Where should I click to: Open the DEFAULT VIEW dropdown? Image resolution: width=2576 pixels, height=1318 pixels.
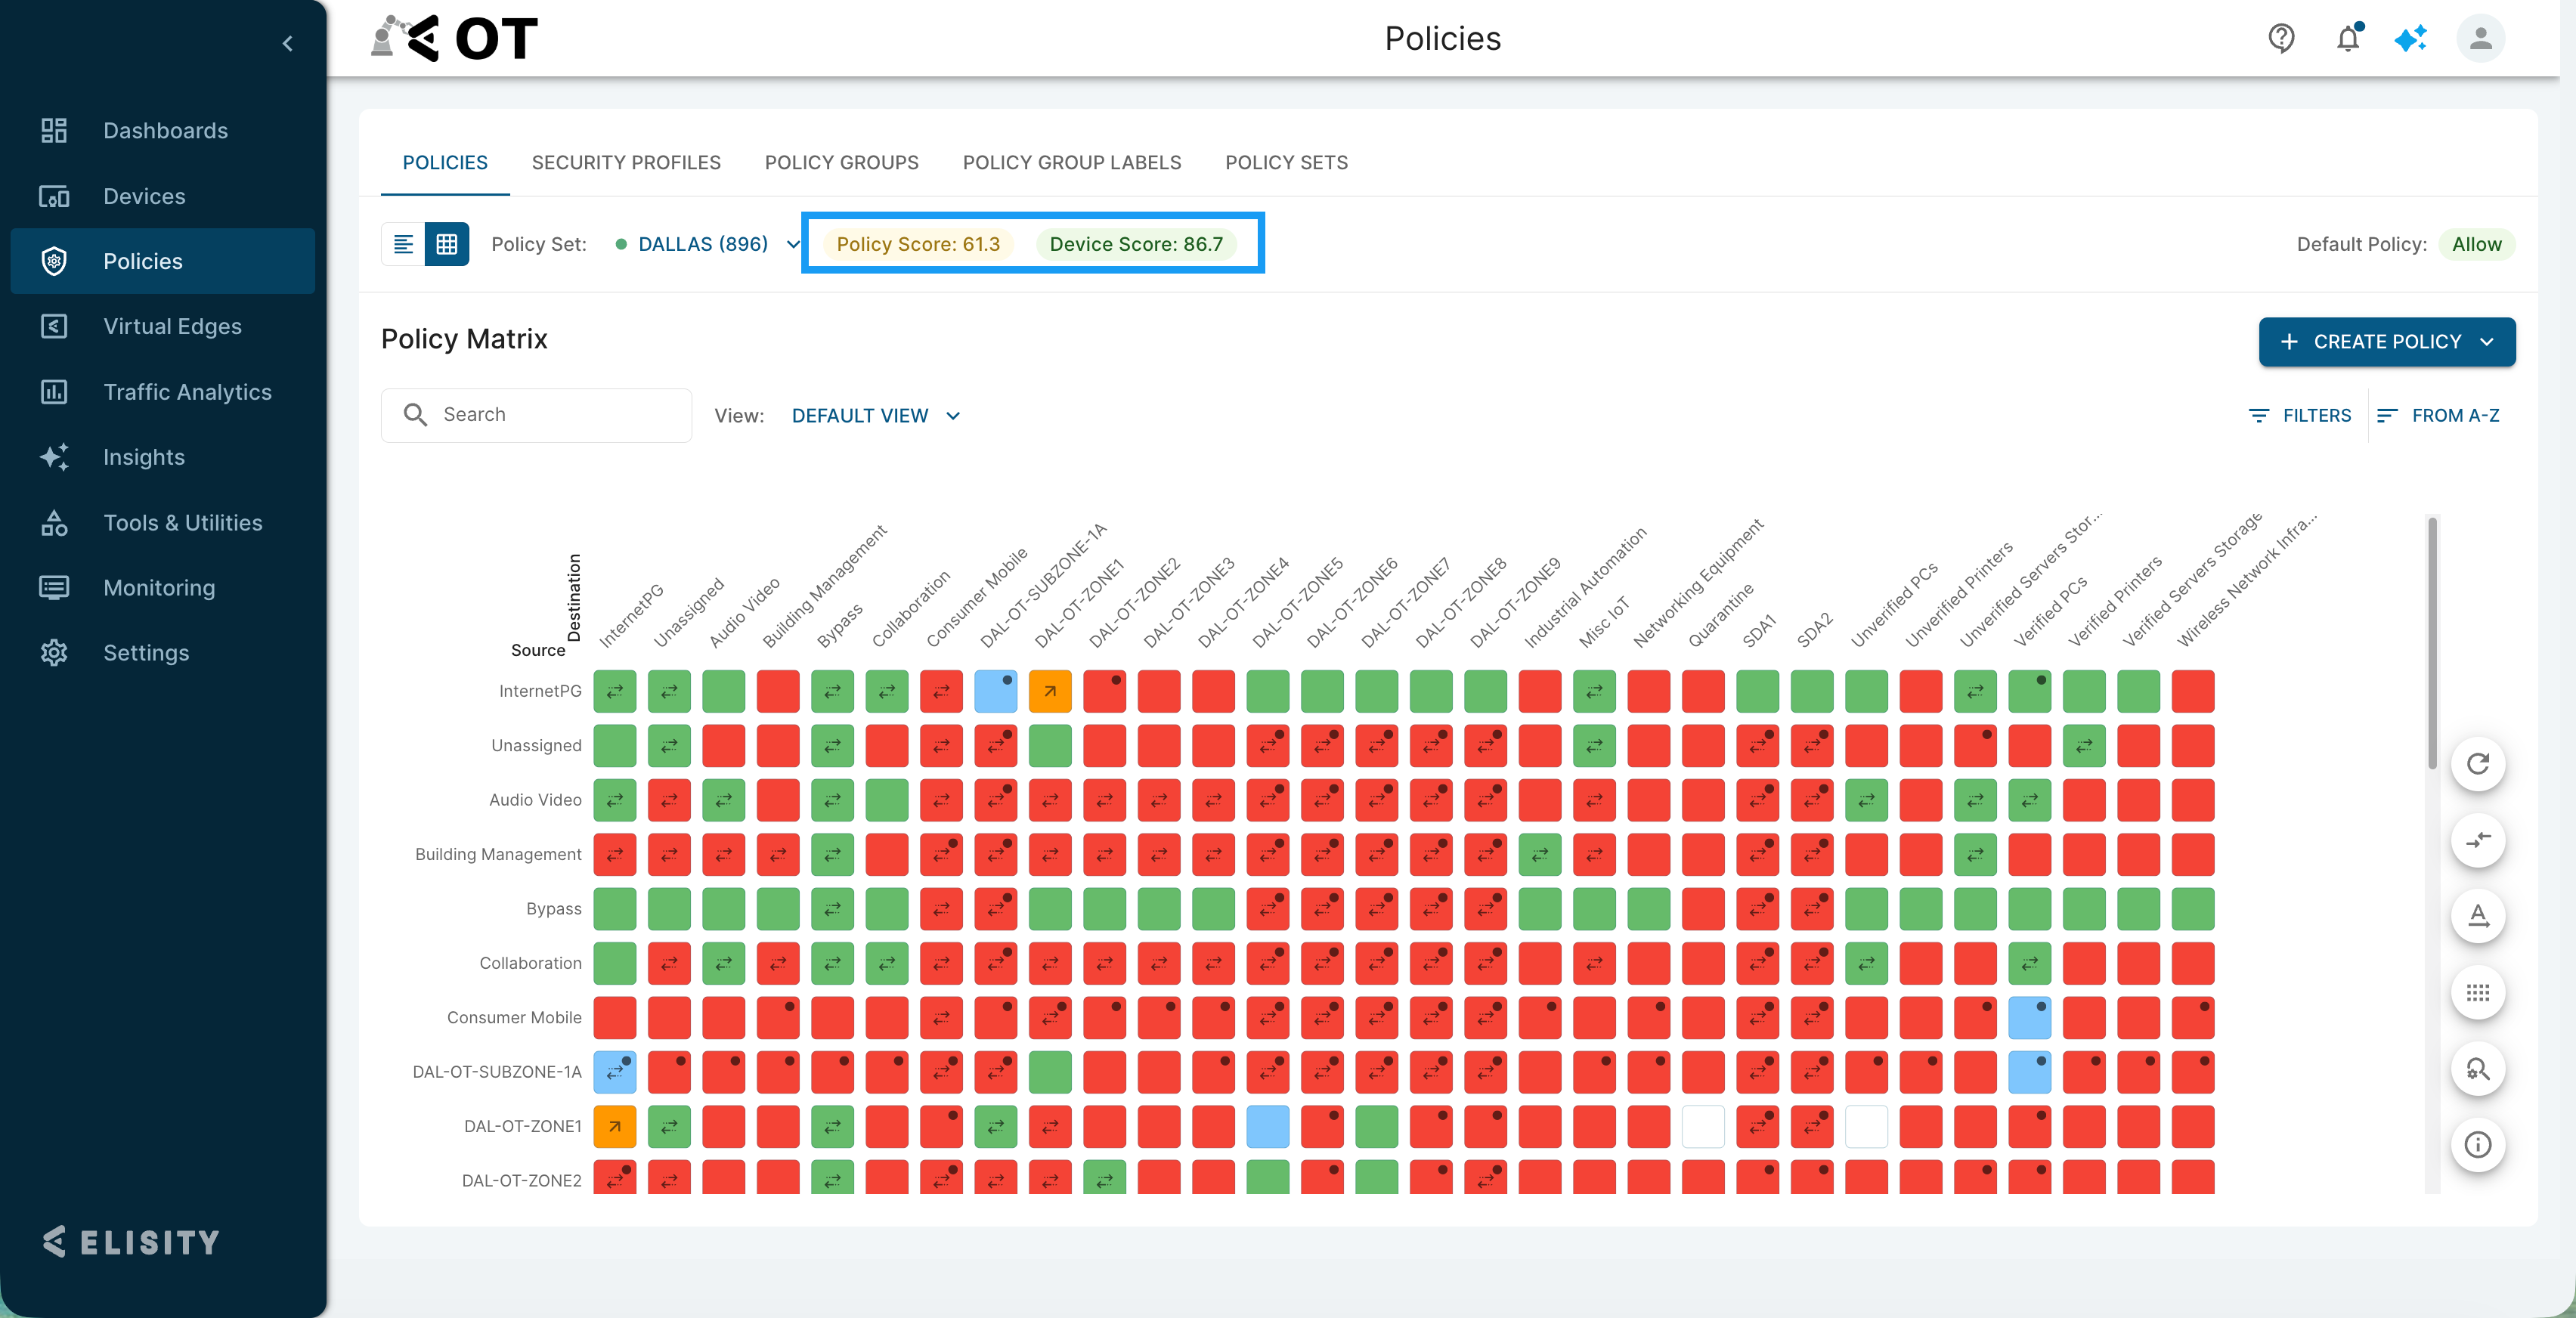coord(875,415)
